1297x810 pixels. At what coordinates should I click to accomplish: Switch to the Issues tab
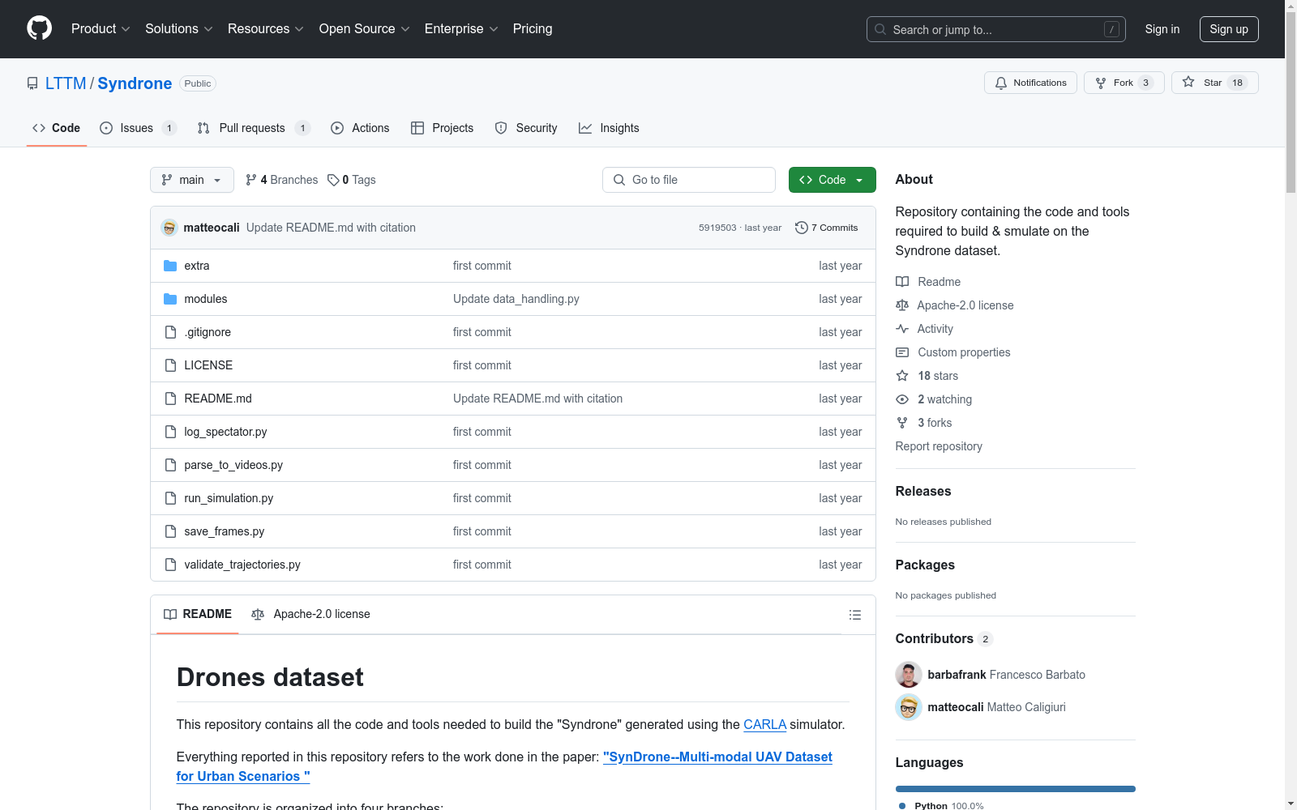coord(138,128)
